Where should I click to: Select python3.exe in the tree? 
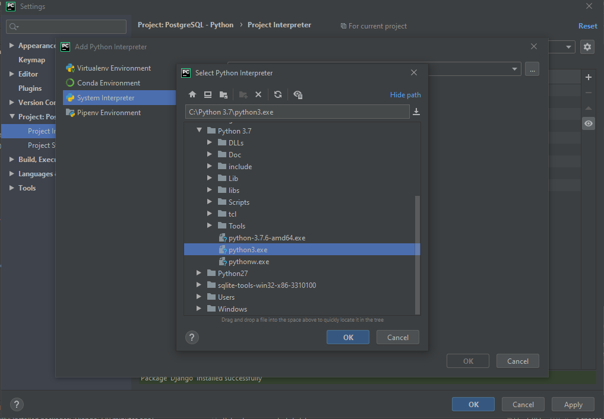[302, 250]
